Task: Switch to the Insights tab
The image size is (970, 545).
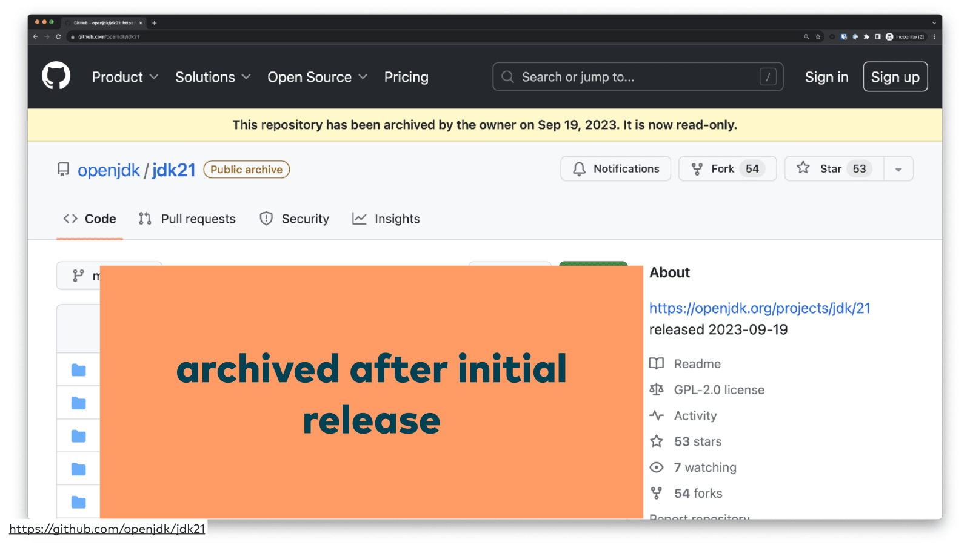Action: (386, 219)
